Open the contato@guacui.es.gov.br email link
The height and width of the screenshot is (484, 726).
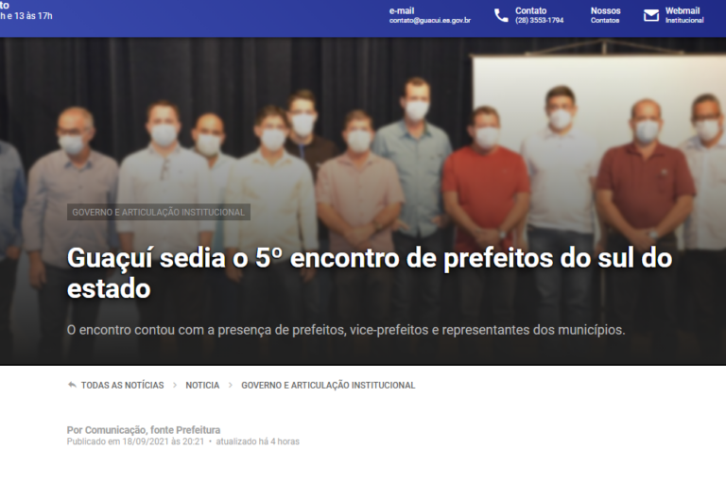click(430, 21)
